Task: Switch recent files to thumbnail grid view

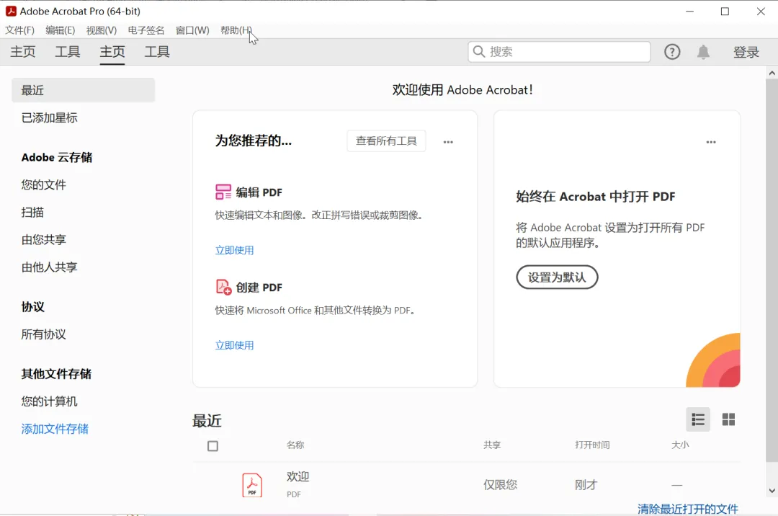Action: click(728, 419)
